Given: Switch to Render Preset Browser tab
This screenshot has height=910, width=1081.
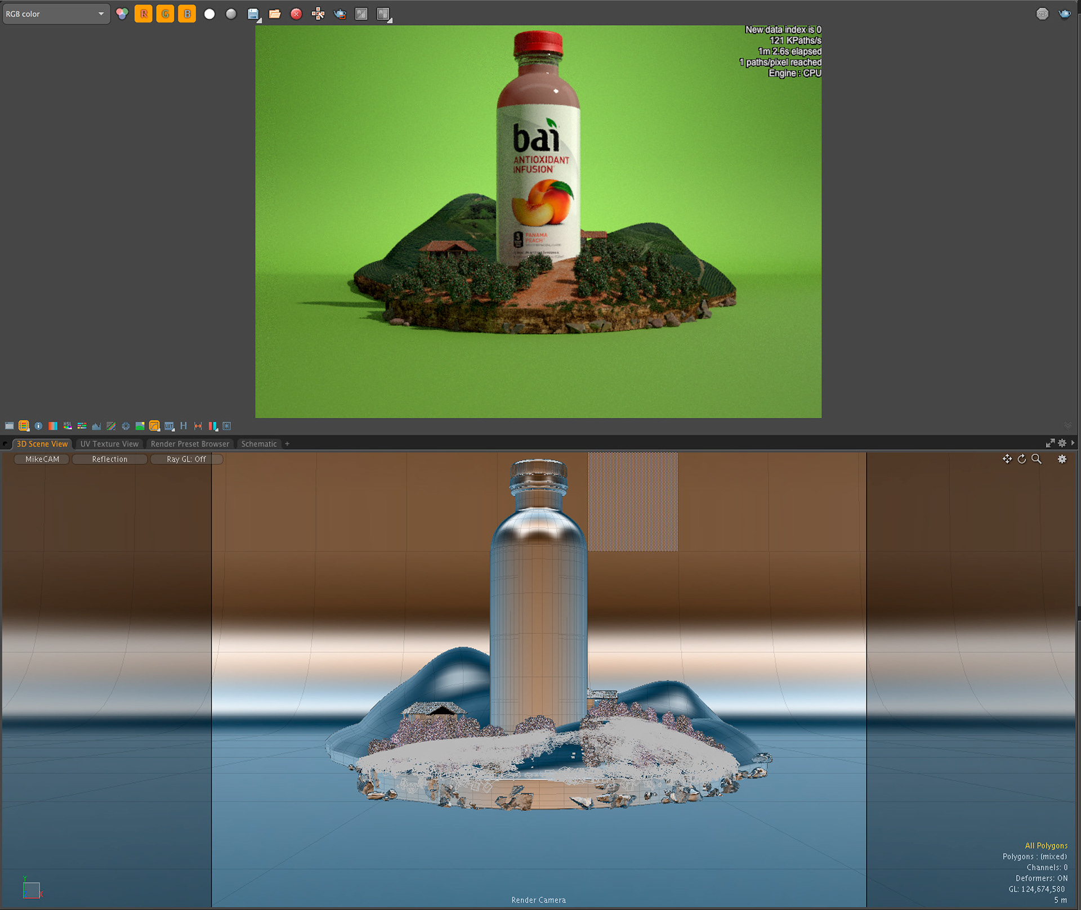Looking at the screenshot, I should pyautogui.click(x=190, y=444).
